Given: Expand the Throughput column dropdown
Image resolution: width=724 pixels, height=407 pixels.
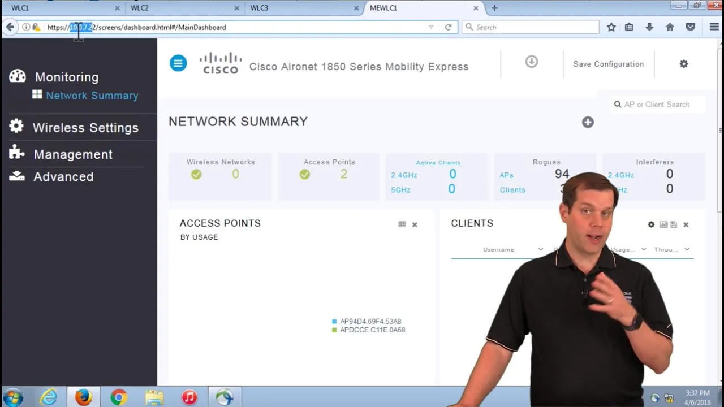Looking at the screenshot, I should pos(687,249).
